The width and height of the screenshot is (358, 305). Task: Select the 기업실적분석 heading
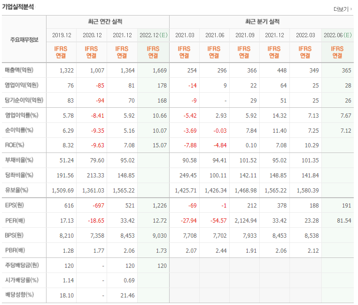point(18,7)
